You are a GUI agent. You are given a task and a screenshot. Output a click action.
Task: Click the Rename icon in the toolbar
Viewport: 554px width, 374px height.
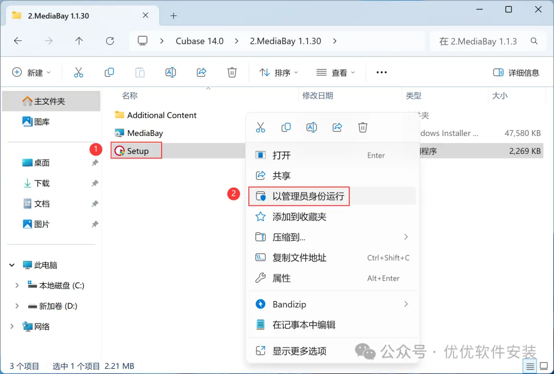(x=171, y=72)
